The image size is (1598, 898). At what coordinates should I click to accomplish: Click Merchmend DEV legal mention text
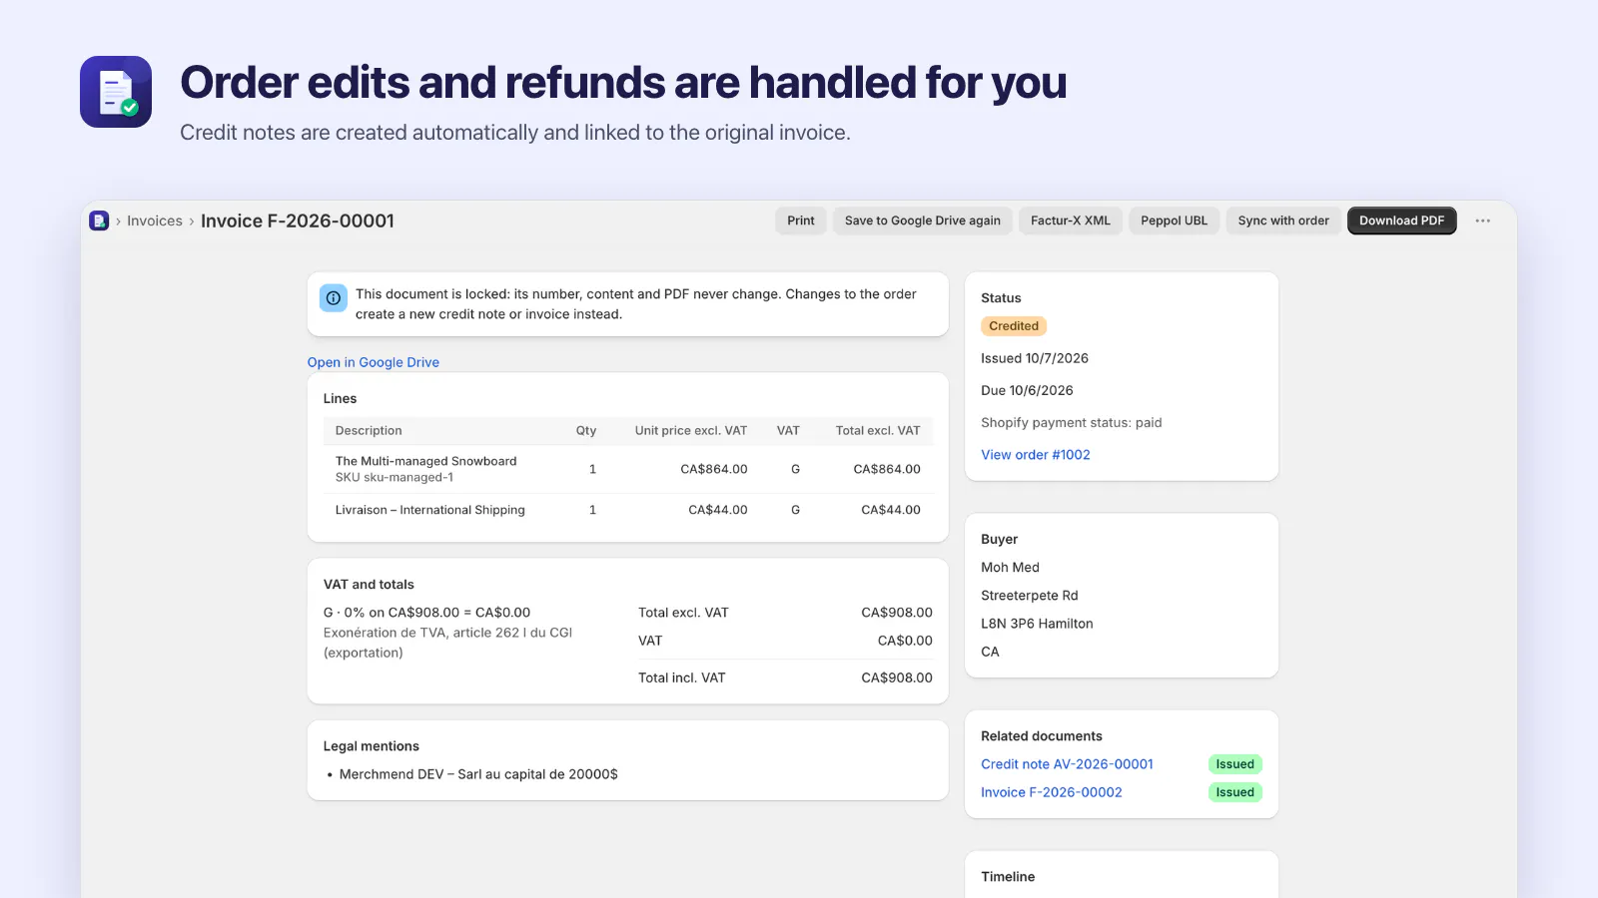478,774
